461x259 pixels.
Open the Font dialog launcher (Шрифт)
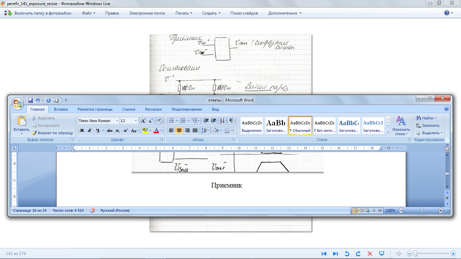point(162,139)
